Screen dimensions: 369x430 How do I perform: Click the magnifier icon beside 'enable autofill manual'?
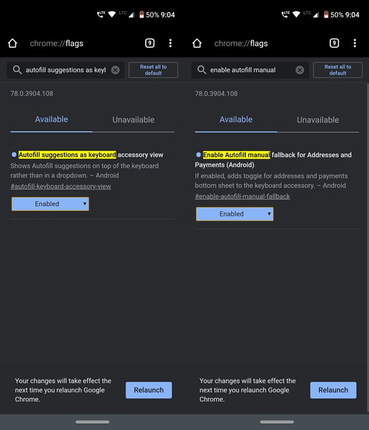[202, 70]
